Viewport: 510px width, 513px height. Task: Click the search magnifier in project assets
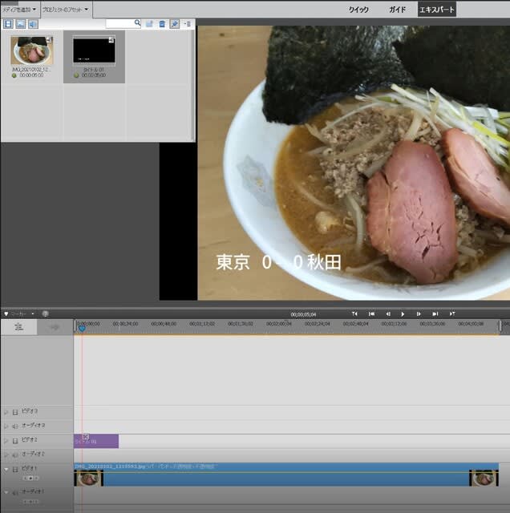click(138, 24)
